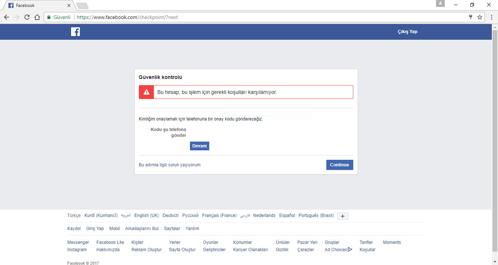498x265 pixels.
Task: Open the Yardım footer link
Action: (x=192, y=229)
